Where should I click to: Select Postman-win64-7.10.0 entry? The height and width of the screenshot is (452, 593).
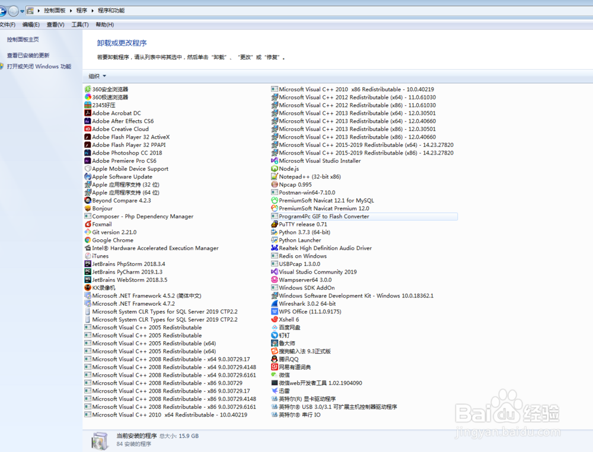pos(303,193)
